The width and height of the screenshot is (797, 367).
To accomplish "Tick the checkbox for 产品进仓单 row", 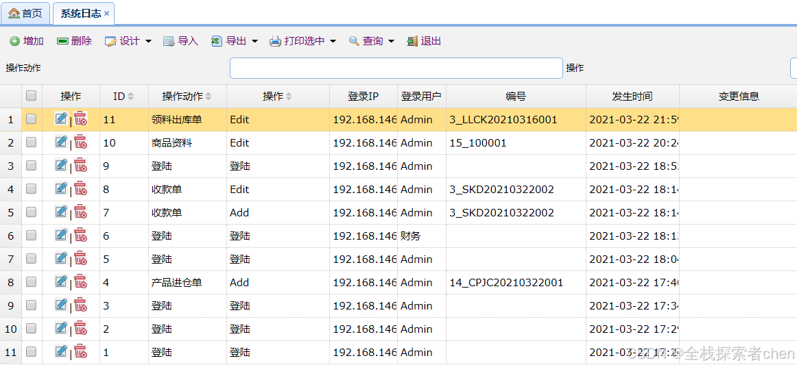I will point(31,281).
